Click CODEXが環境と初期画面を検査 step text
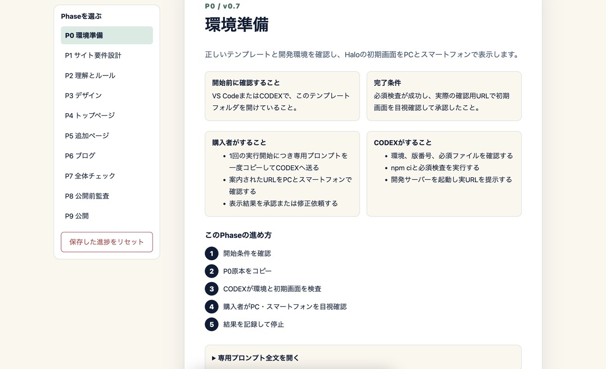606x369 pixels. [272, 289]
